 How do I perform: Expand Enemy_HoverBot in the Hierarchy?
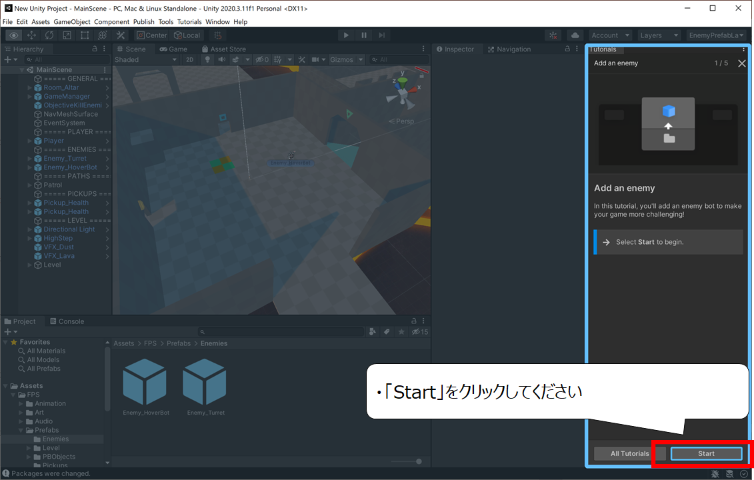click(x=29, y=167)
